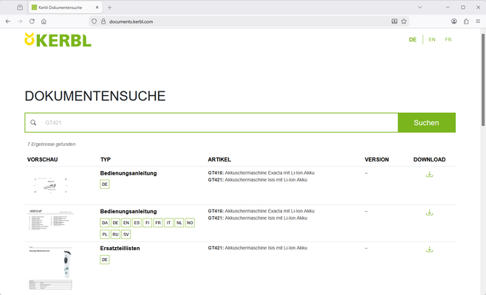The image size is (486, 295).
Task: Click PL language tag in second row
Action: (105, 235)
